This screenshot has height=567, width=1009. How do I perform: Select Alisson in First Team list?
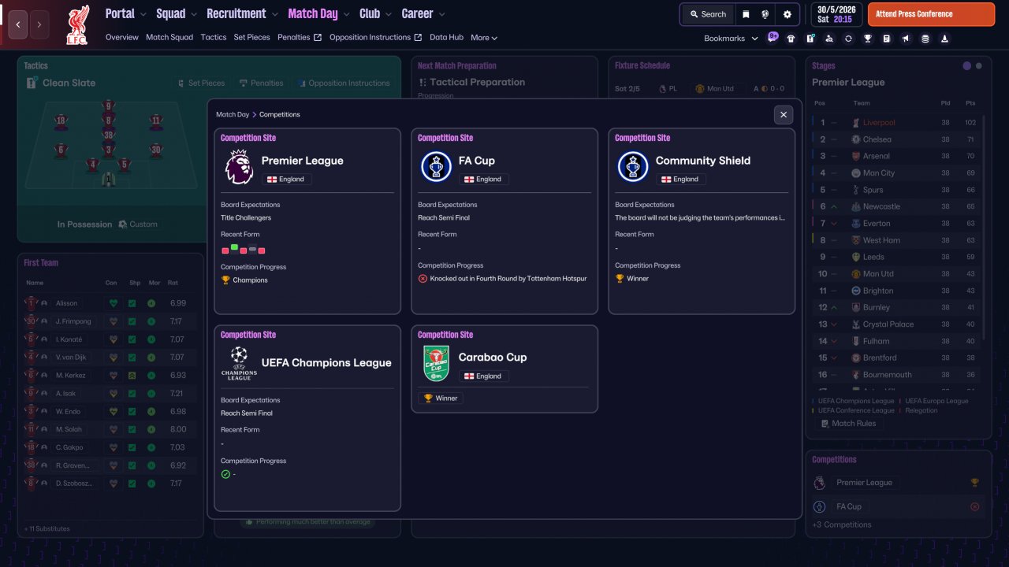66,303
